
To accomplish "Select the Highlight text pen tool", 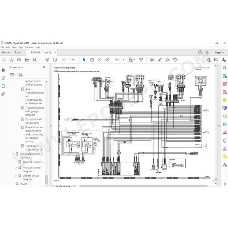I will [x=160, y=60].
